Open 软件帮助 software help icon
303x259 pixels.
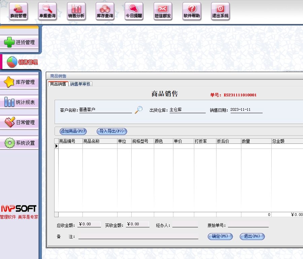click(x=192, y=11)
